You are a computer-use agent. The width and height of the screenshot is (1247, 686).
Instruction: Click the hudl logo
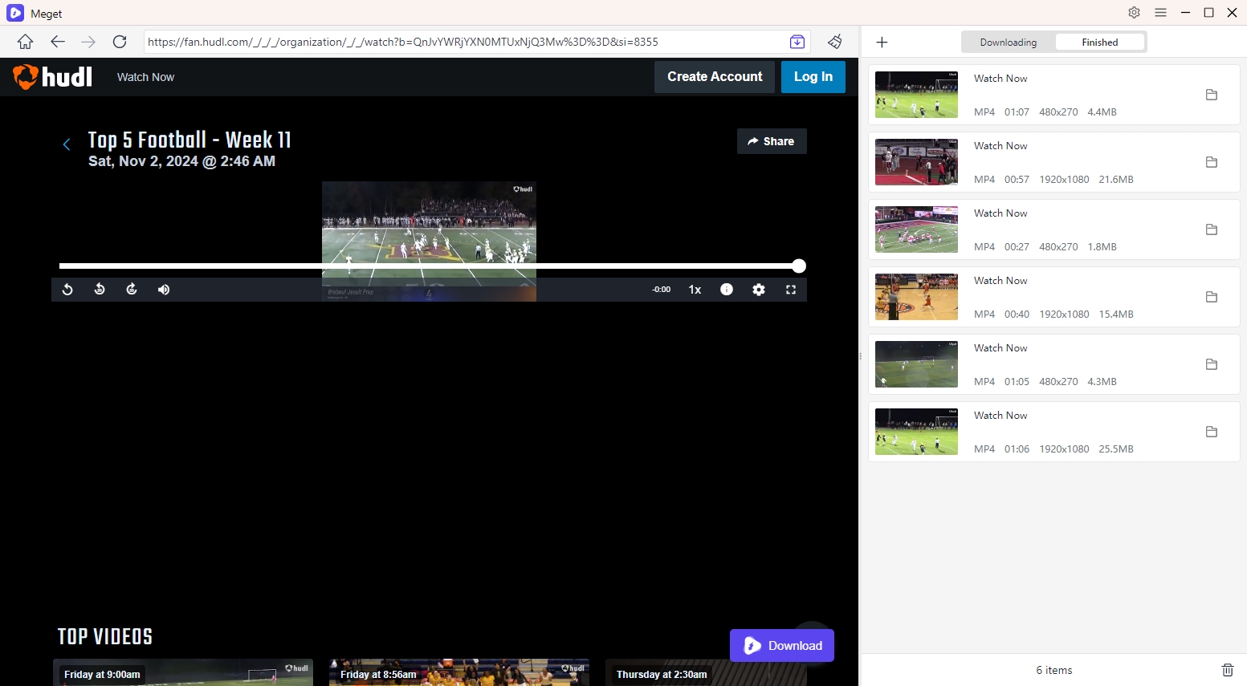click(x=52, y=77)
